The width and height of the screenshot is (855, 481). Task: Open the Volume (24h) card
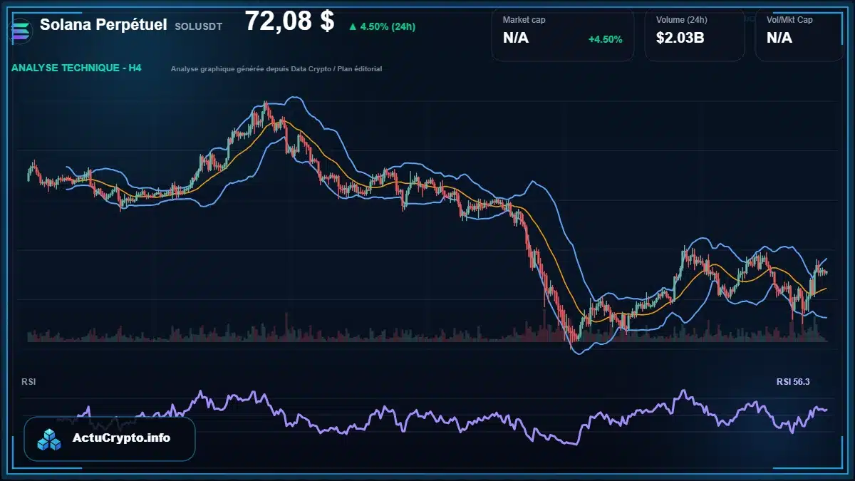(x=695, y=35)
